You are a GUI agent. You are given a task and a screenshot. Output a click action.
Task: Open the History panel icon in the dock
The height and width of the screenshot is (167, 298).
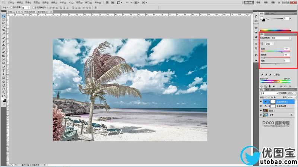(256, 16)
